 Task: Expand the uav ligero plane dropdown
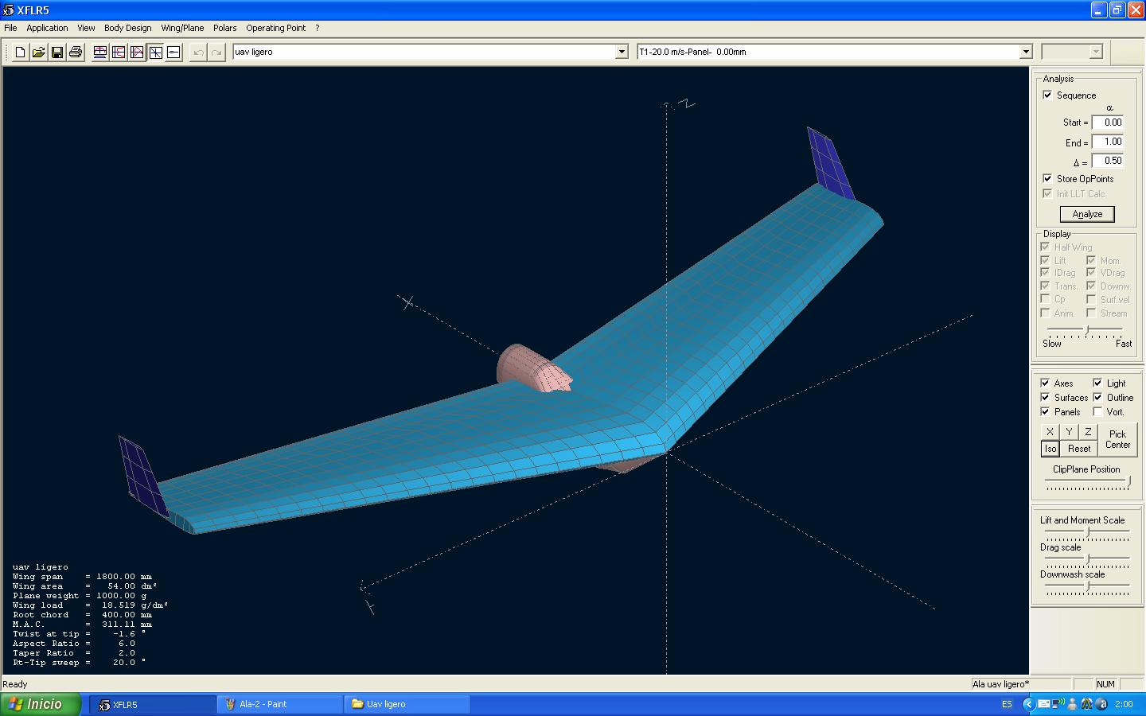tap(622, 53)
